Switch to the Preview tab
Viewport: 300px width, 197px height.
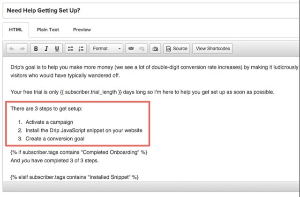(x=82, y=30)
